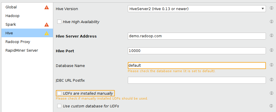Screen dimensions: 276x112
Task: Switch to the Radoop Proxy section
Action: (27, 42)
